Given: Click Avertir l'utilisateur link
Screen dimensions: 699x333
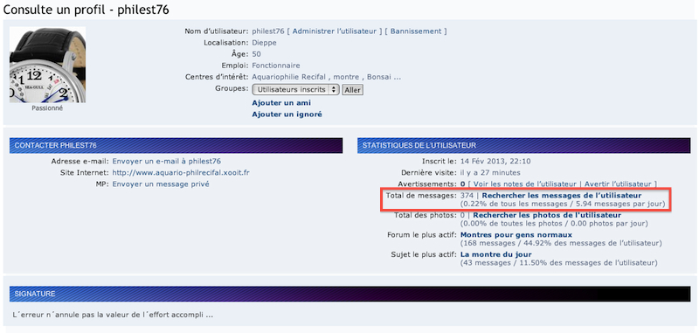Looking at the screenshot, I should (618, 184).
